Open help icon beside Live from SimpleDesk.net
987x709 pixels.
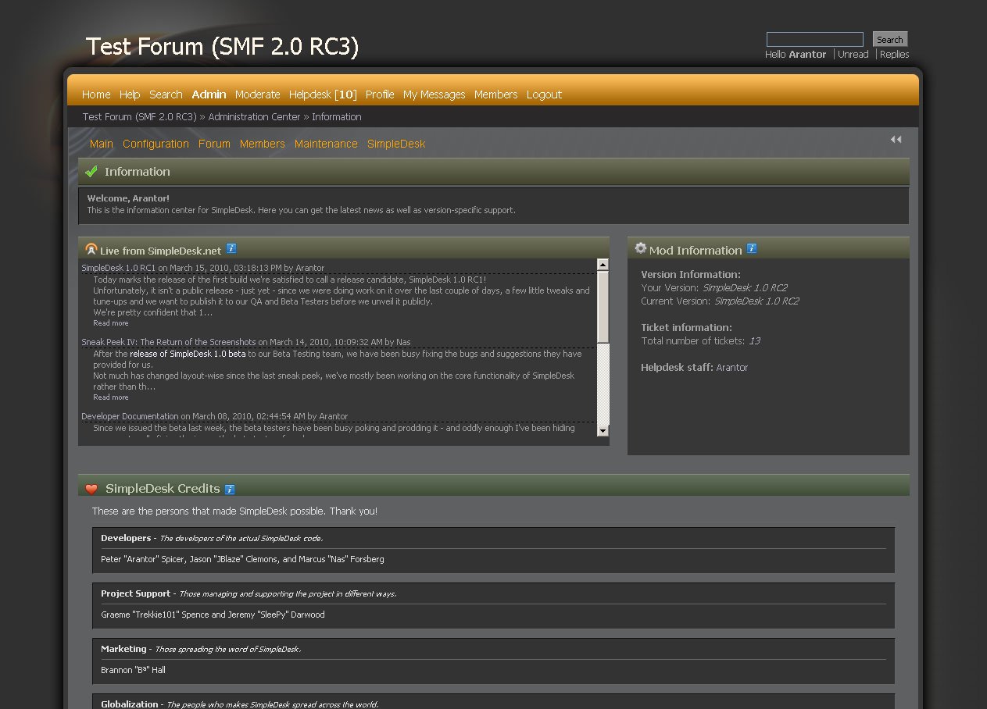point(231,249)
